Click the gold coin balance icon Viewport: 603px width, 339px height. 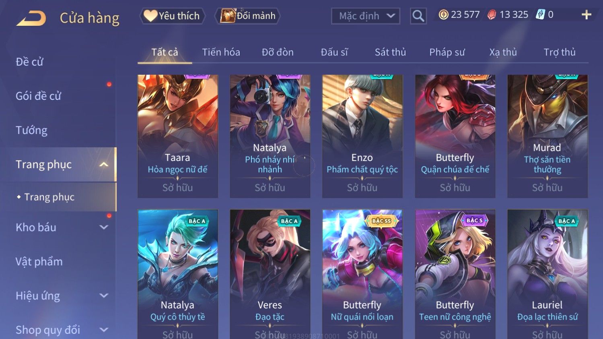pos(443,15)
